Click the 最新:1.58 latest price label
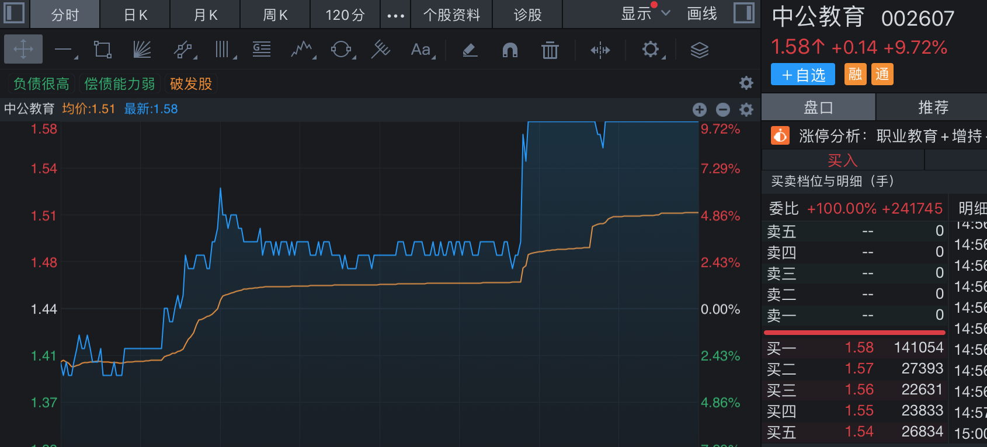This screenshot has width=987, height=447. click(151, 109)
